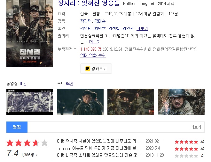Open director 김태훈 link
Viewport: 211px width, 162px height.
click(x=100, y=21)
